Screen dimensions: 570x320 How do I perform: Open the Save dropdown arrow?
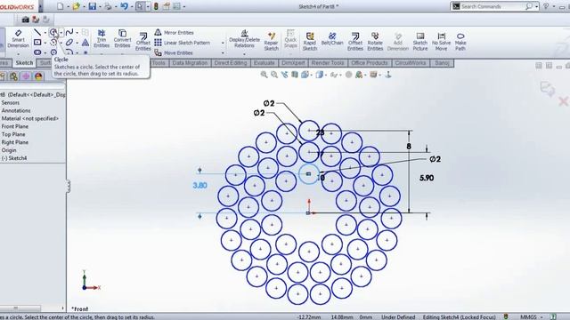point(100,6)
